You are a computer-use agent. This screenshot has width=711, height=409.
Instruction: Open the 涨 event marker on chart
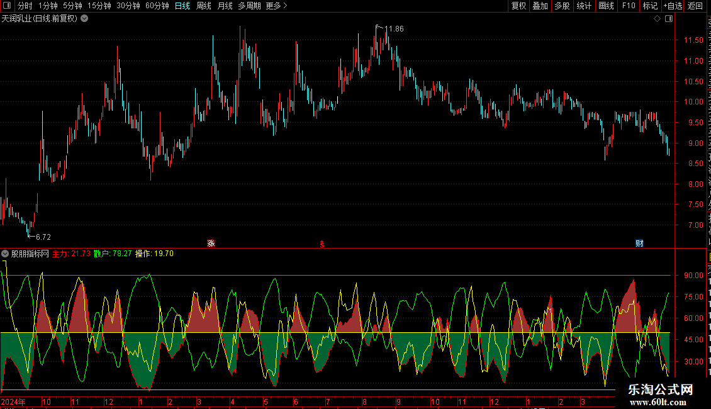(211, 244)
